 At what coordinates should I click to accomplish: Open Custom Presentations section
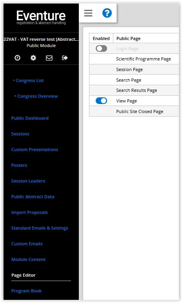[35, 150]
